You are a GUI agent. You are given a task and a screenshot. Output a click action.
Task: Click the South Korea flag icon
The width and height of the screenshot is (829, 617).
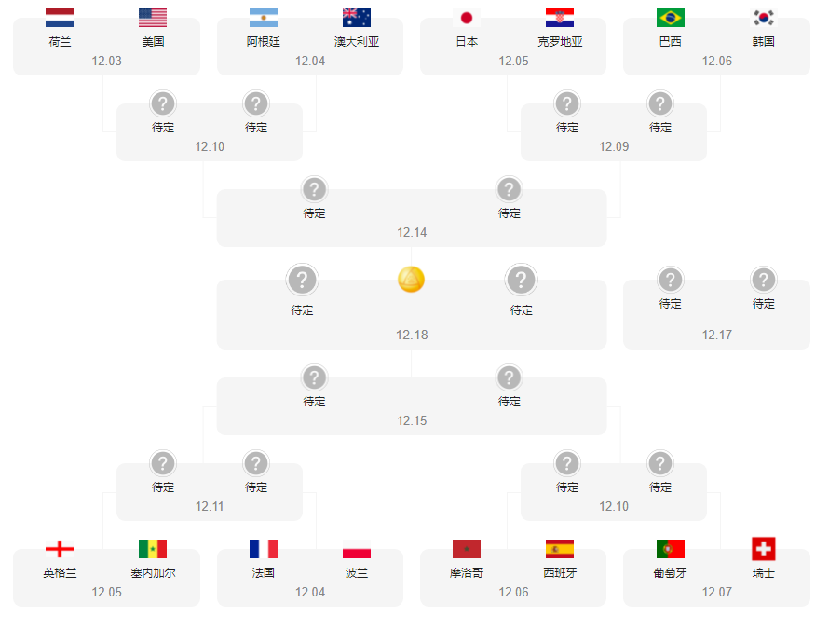coord(764,18)
